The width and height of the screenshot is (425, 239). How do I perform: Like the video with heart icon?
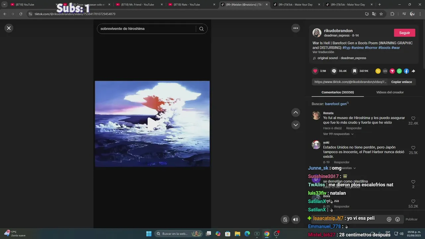[315, 71]
